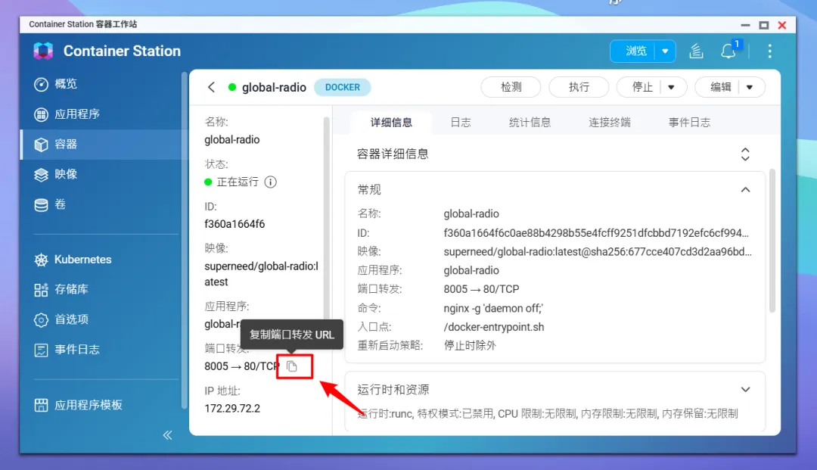Open the 浏览 dropdown arrow

click(x=665, y=51)
